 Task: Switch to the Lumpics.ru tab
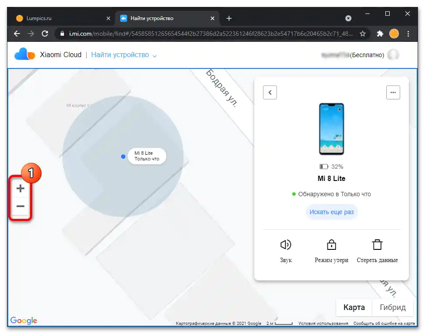63,18
